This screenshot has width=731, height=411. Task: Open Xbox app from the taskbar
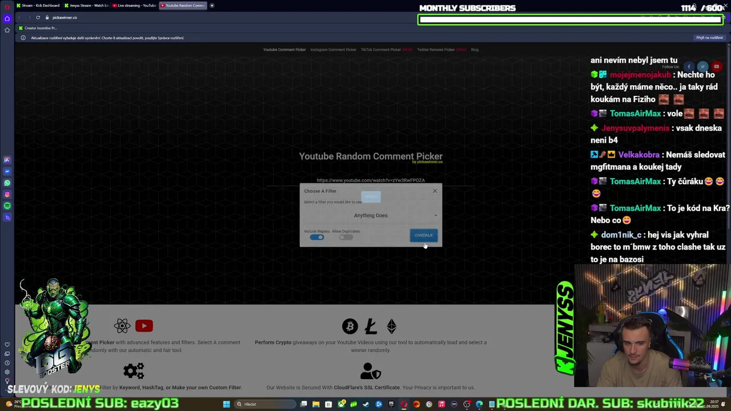click(x=342, y=404)
